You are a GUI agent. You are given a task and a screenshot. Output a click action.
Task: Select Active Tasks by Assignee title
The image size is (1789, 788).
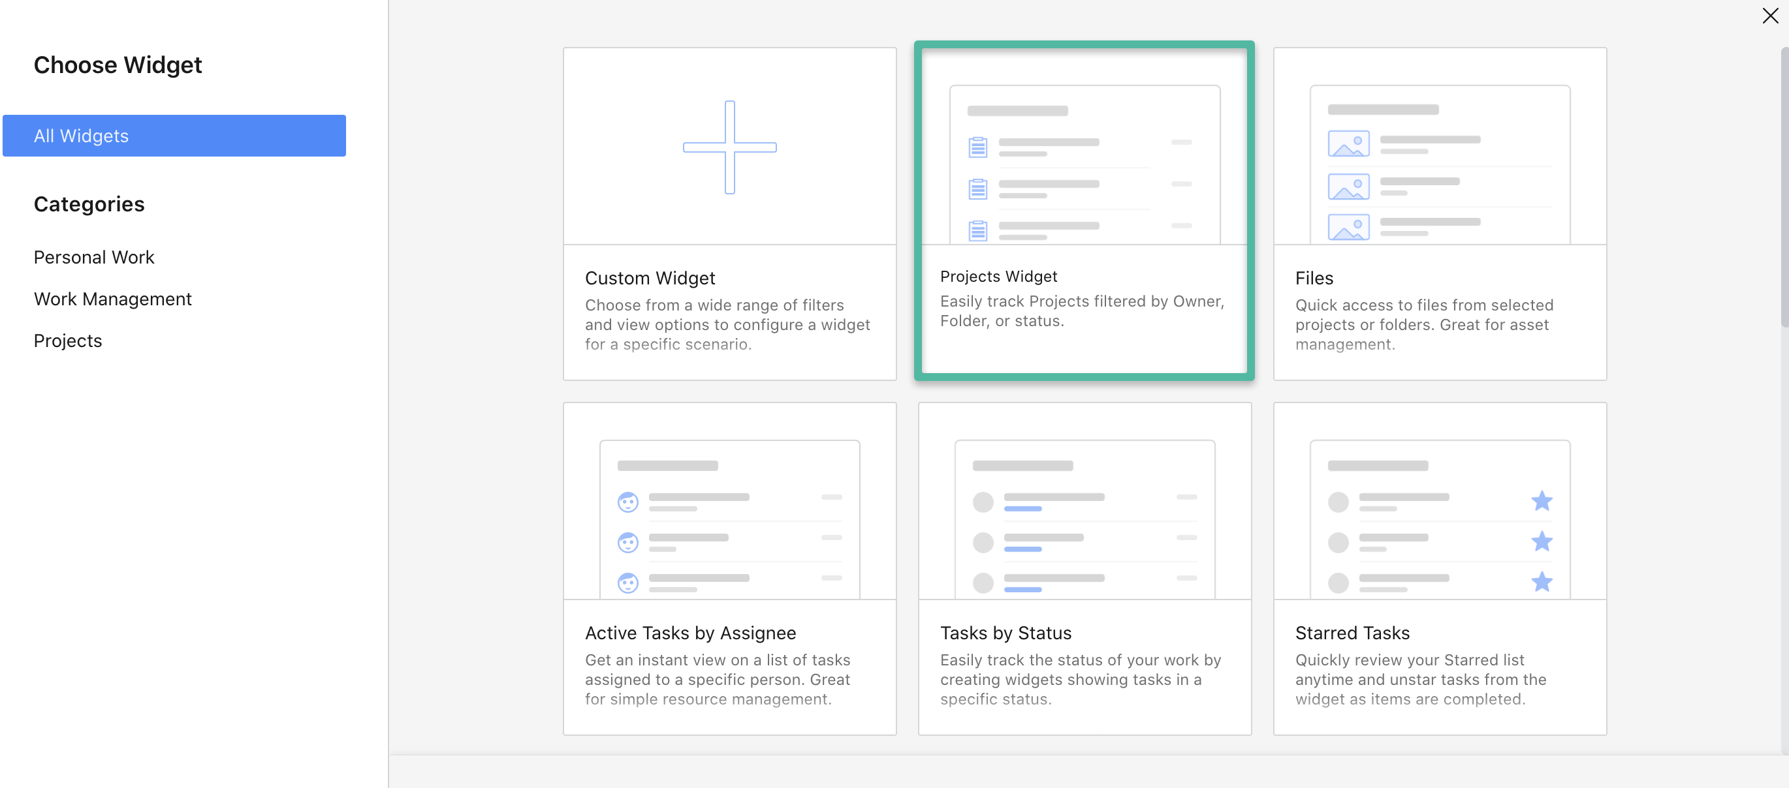pyautogui.click(x=689, y=633)
